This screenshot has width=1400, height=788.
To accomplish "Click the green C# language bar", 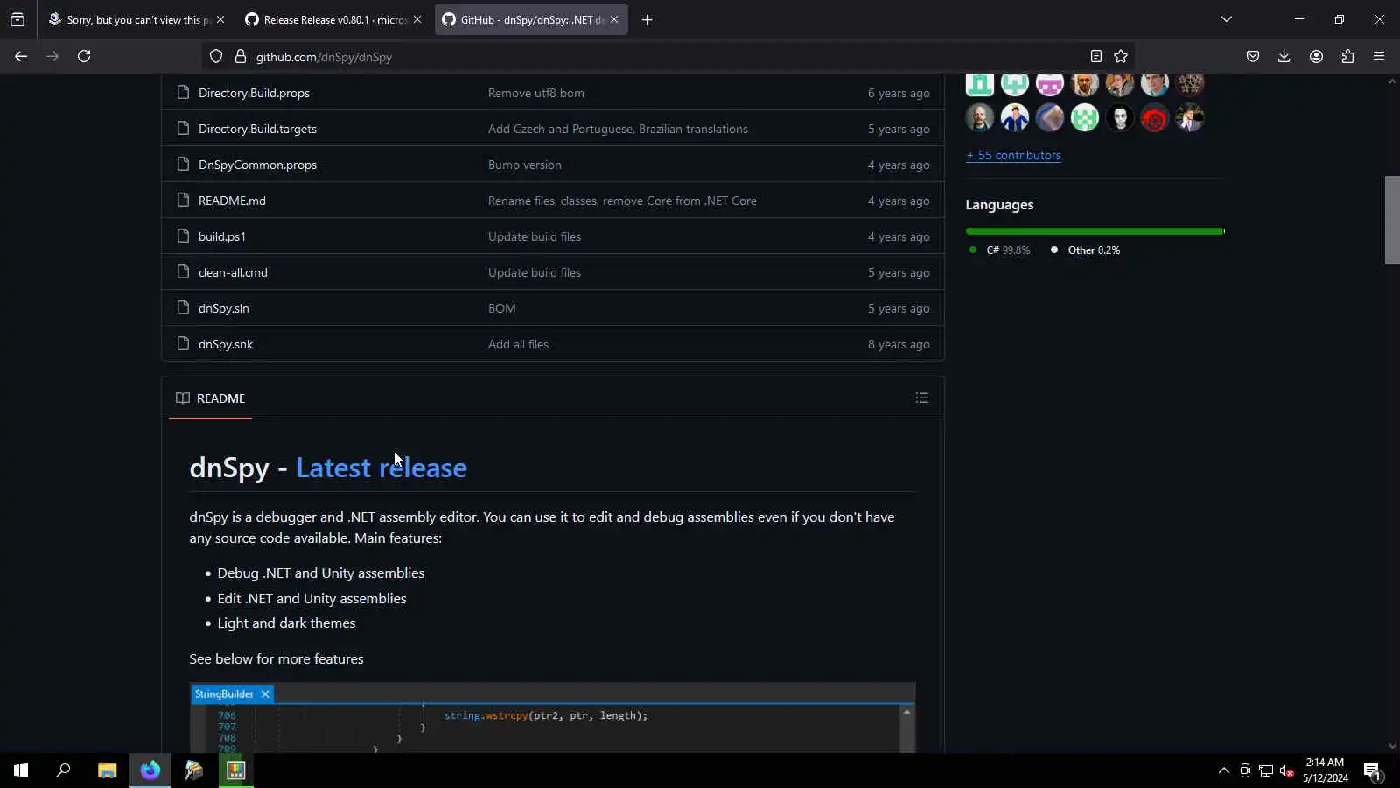I will [1094, 231].
